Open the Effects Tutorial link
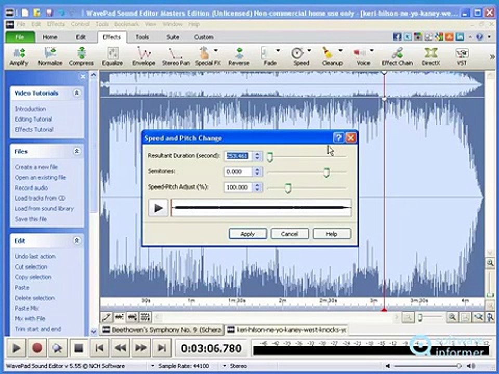499x374 pixels. [x=34, y=129]
